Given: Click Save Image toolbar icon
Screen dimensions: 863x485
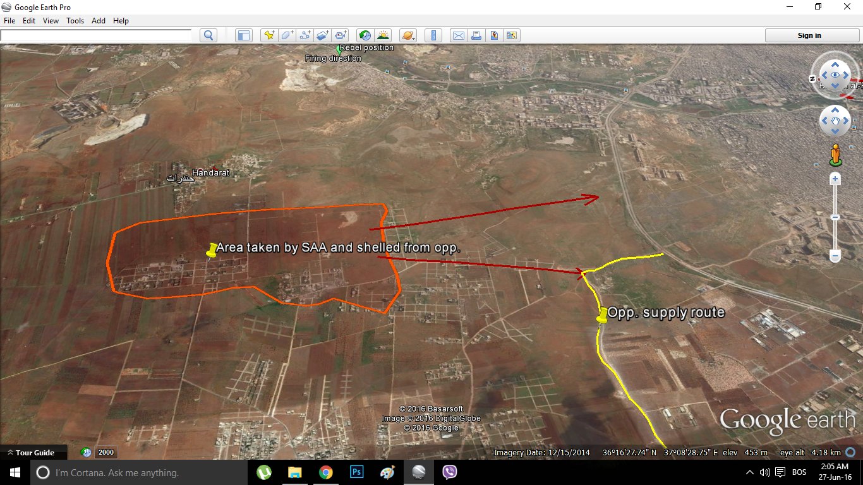Looking at the screenshot, I should (494, 35).
